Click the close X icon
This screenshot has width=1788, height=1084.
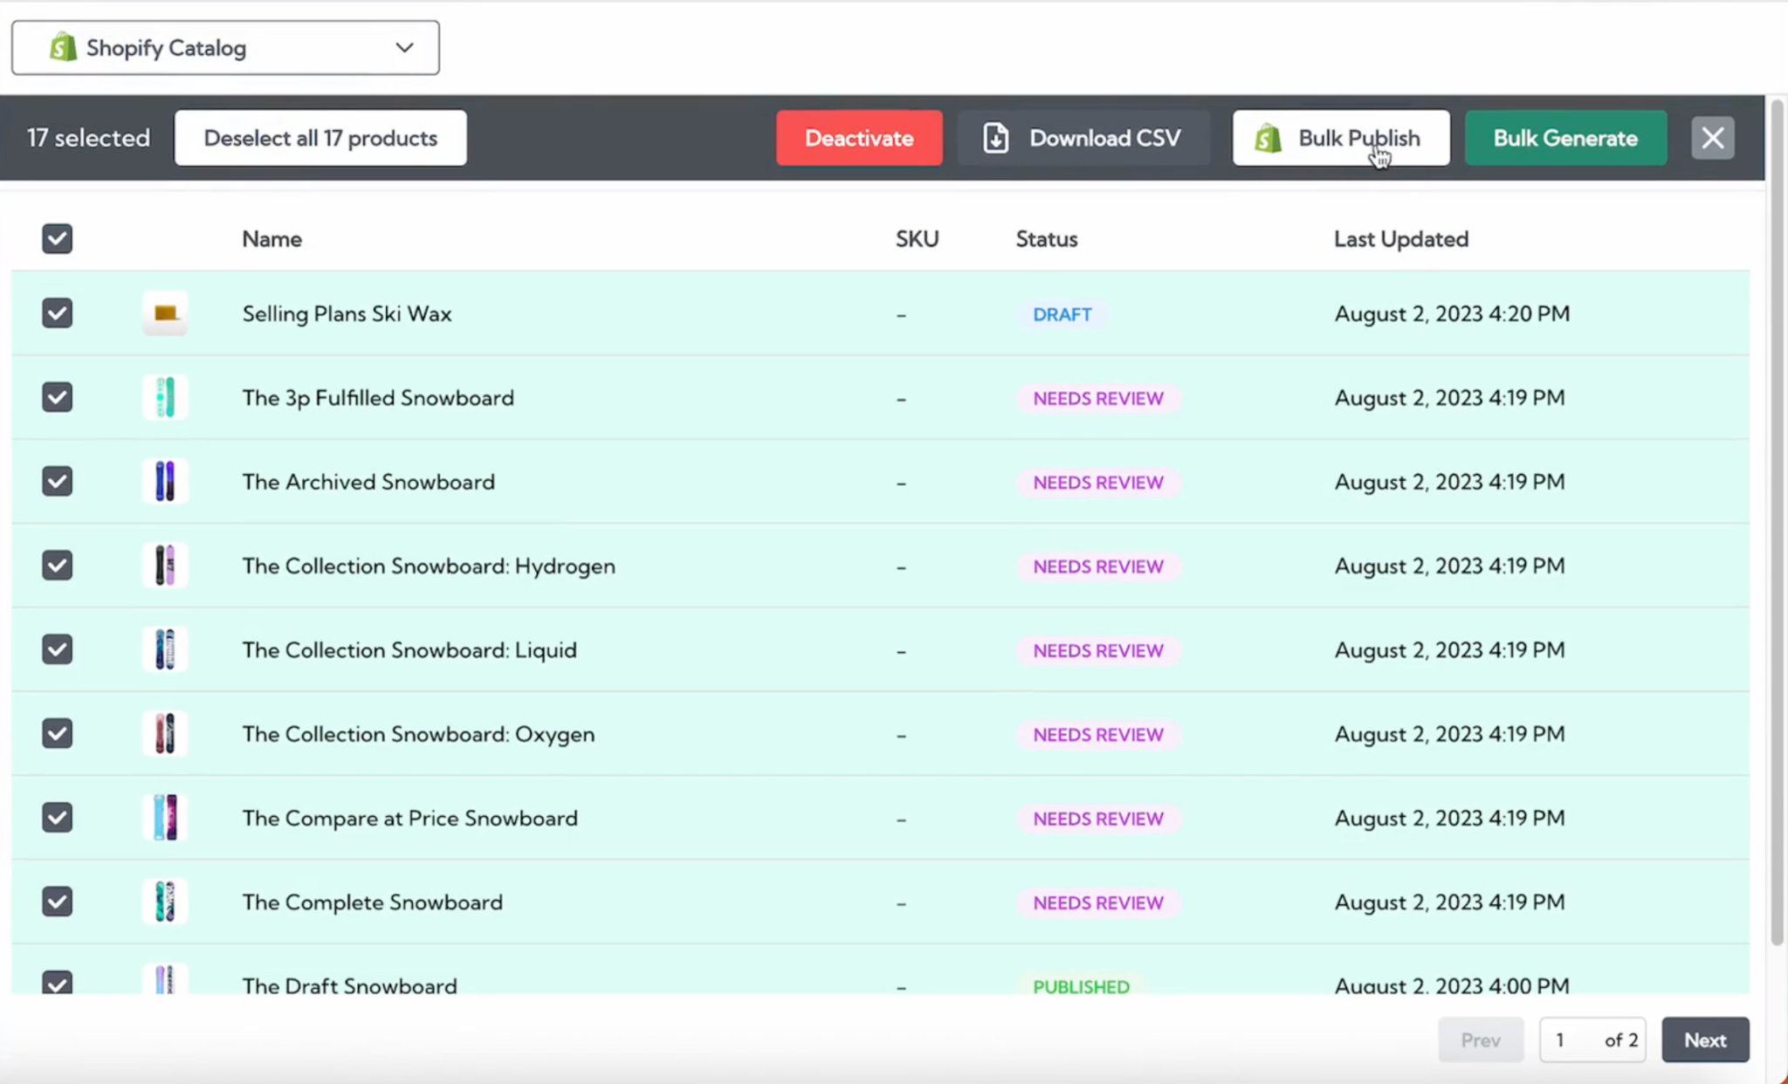tap(1713, 138)
